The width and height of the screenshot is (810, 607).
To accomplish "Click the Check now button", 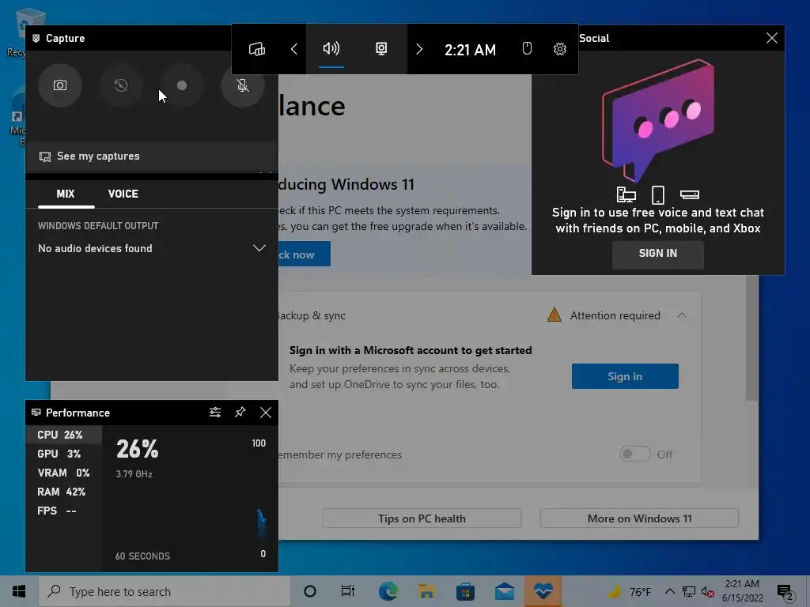I will (305, 254).
